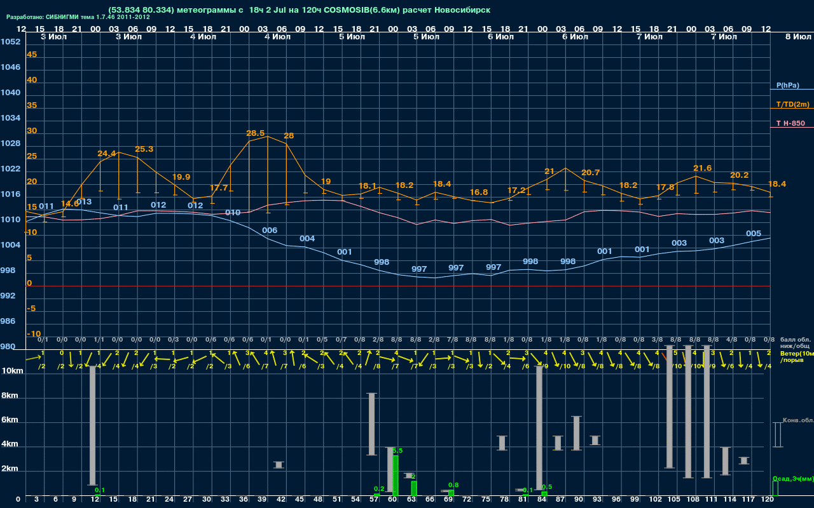Viewport: 814px width, 508px height.
Task: Click the meteogram title mentioning COSMOSIB(6.6км) Новосибирск
Action: [x=299, y=10]
